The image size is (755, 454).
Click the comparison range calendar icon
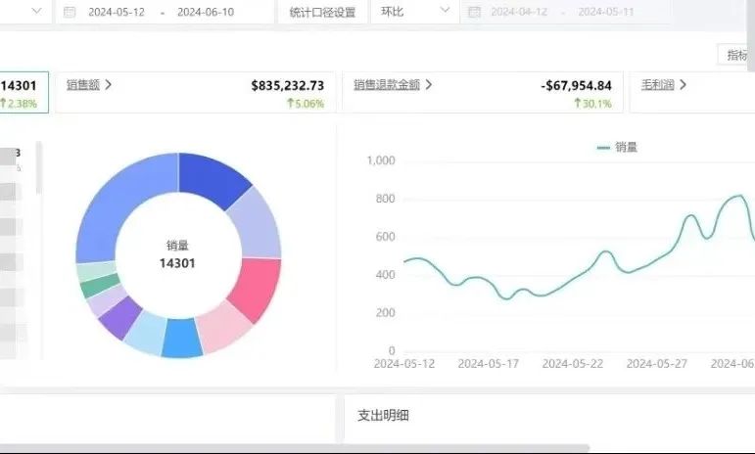pos(474,12)
